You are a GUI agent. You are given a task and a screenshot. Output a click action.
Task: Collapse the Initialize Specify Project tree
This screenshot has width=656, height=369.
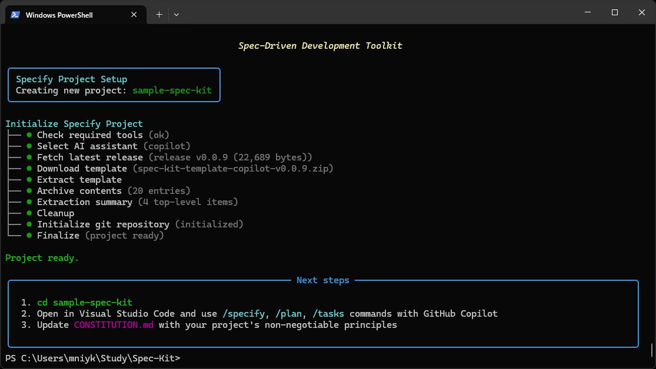74,123
